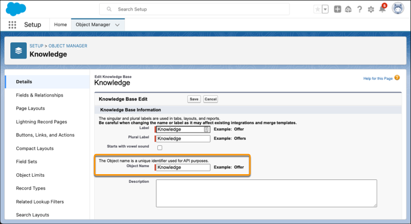This screenshot has width=411, height=224.
Task: View notifications via the bell icon
Action: coord(382,9)
